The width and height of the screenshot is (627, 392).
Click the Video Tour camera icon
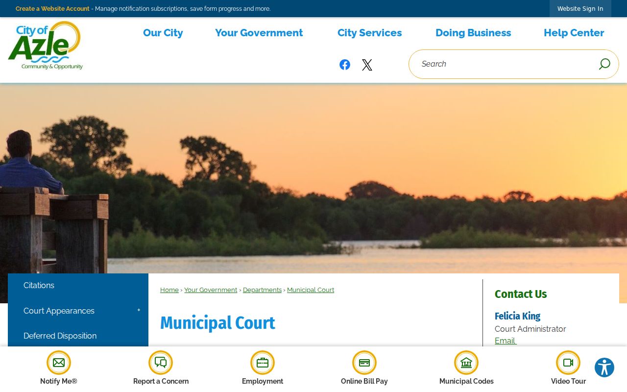tap(568, 363)
